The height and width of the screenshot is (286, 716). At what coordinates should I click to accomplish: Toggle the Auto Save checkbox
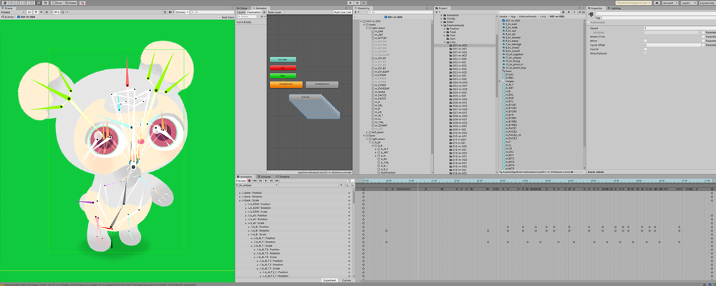click(218, 17)
